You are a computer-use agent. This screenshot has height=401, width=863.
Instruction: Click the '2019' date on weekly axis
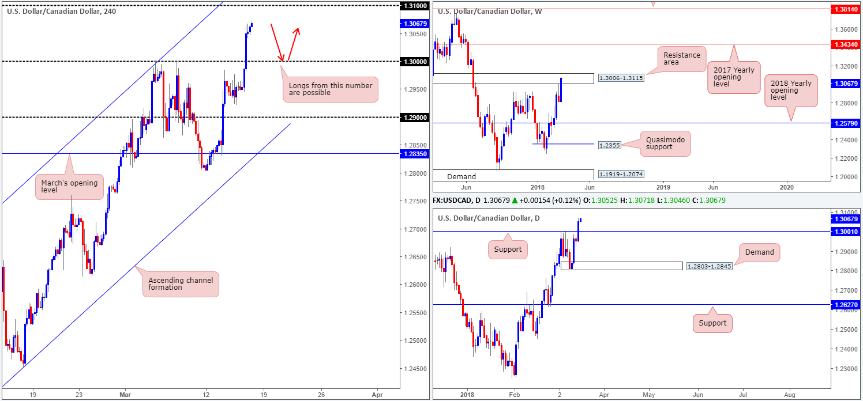coord(663,187)
